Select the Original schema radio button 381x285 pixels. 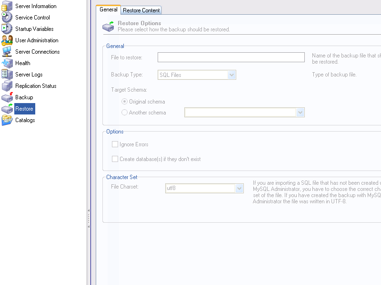(125, 102)
